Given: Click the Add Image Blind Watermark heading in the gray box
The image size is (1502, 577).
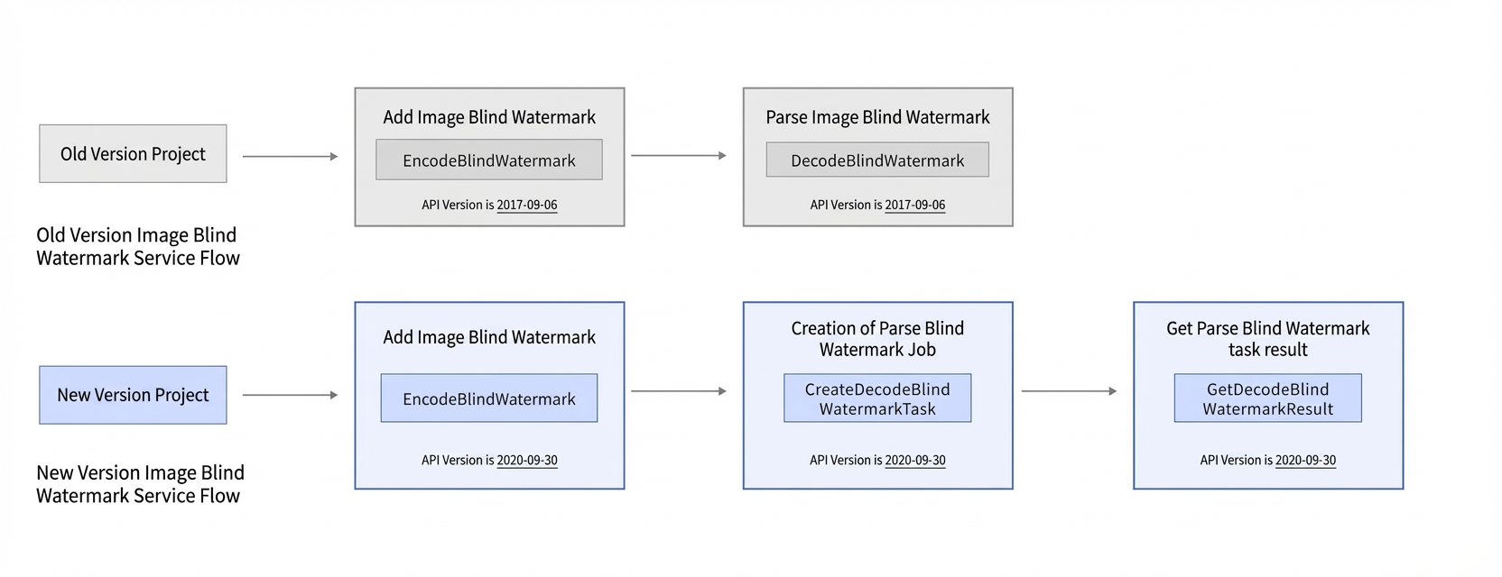Looking at the screenshot, I should coord(489,117).
